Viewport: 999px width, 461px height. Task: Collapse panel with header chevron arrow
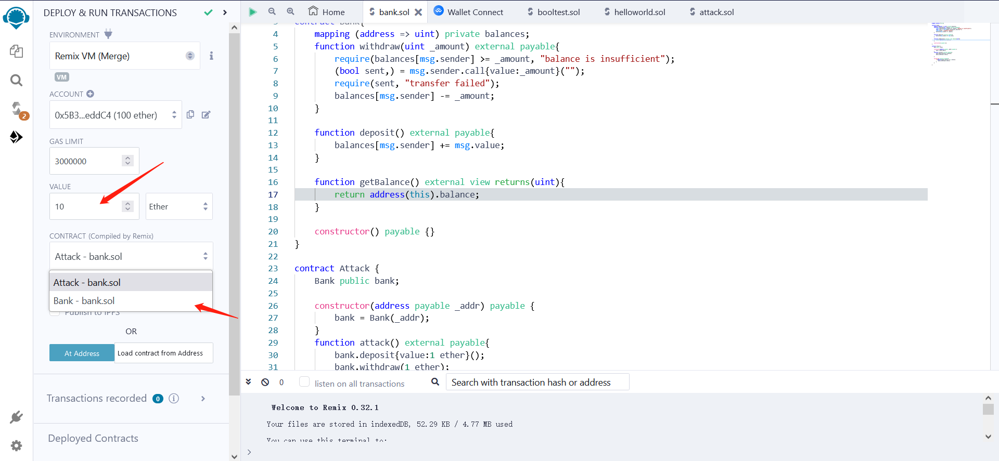pos(225,12)
